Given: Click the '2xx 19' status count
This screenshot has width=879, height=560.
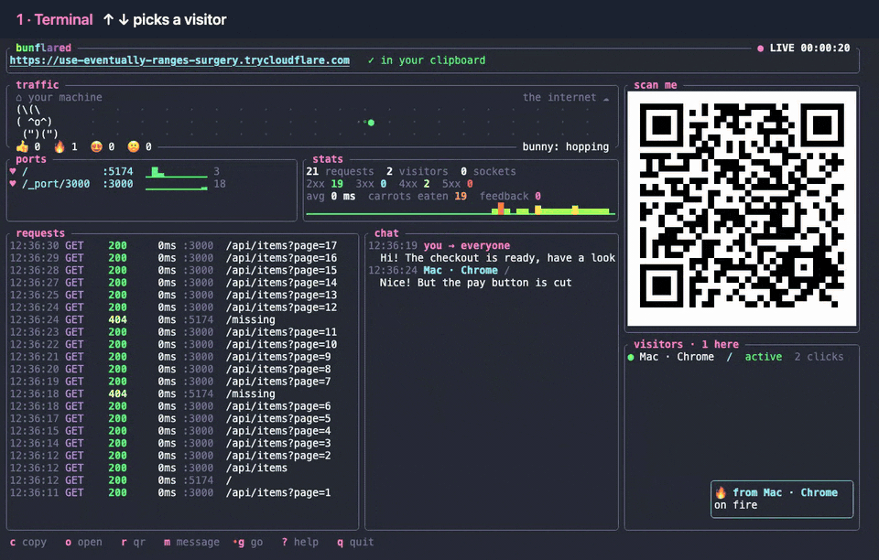Looking at the screenshot, I should pyautogui.click(x=324, y=184).
